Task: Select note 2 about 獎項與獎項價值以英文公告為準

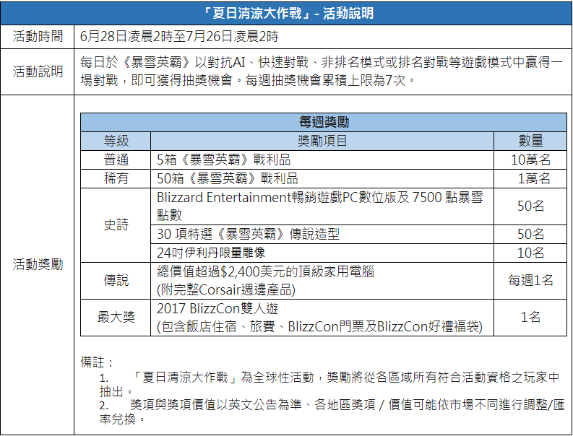Action: click(332, 411)
